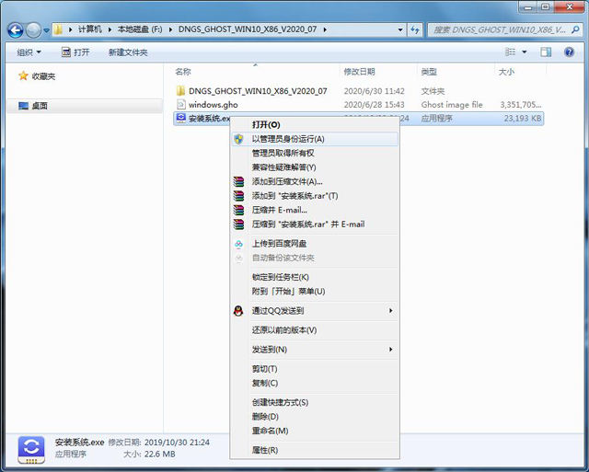Click the Back navigation arrow
This screenshot has height=472, width=589.
click(16, 29)
